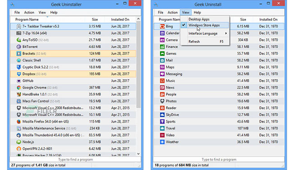This screenshot has width=294, height=170.
Task: Open Action menu in left window
Action: pos(29,13)
